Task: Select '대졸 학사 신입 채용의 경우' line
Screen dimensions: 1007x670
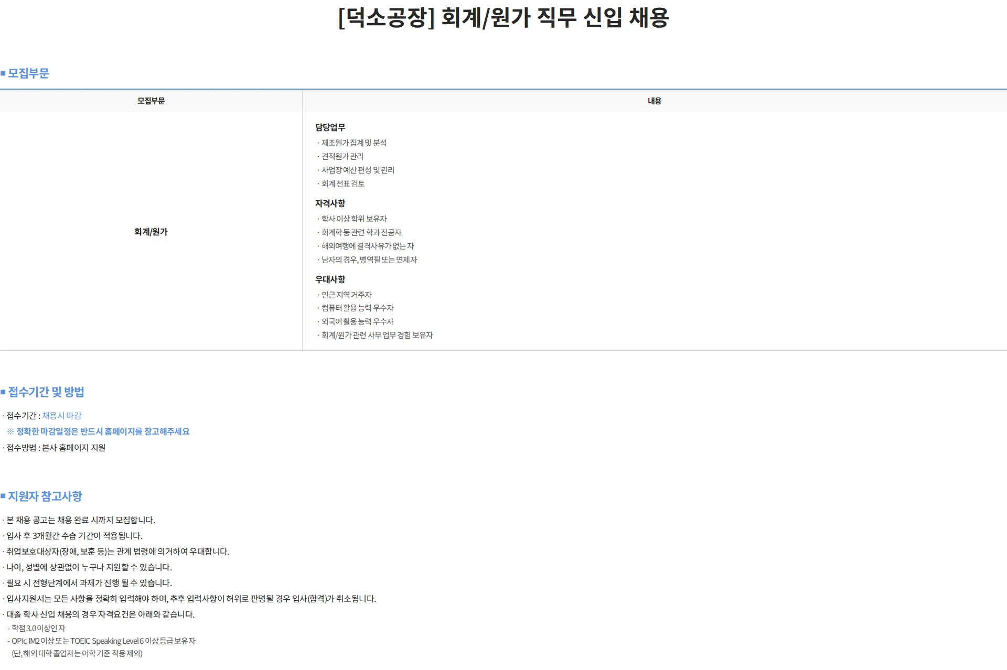Action: [100, 614]
